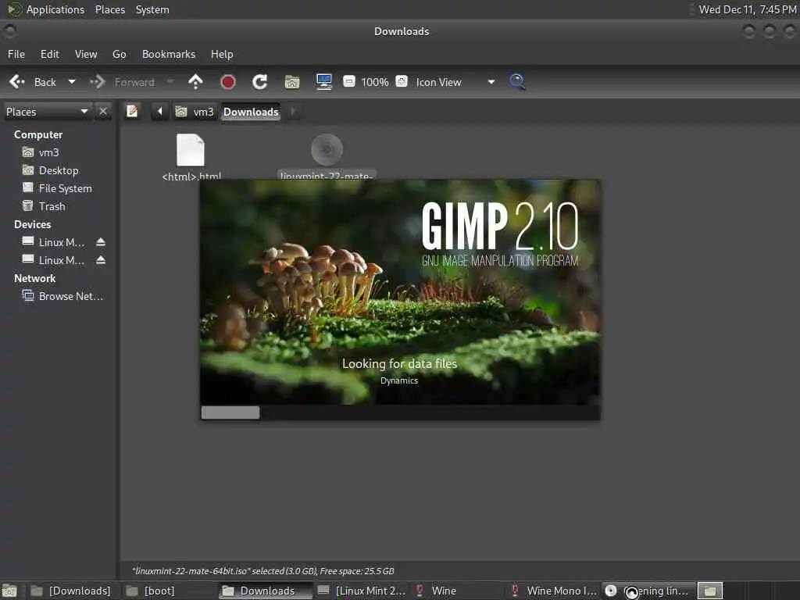Switch to the active Downloads taskbar window

pyautogui.click(x=266, y=591)
